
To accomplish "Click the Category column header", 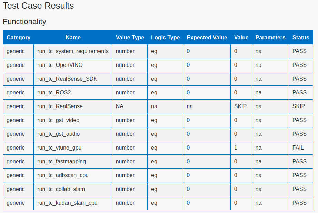I will pyautogui.click(x=19, y=38).
